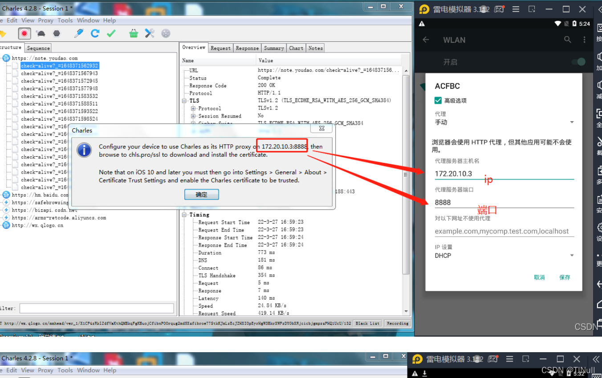The image size is (602, 378).
Task: Click the Overview scrollbar down arrow
Action: 406,311
